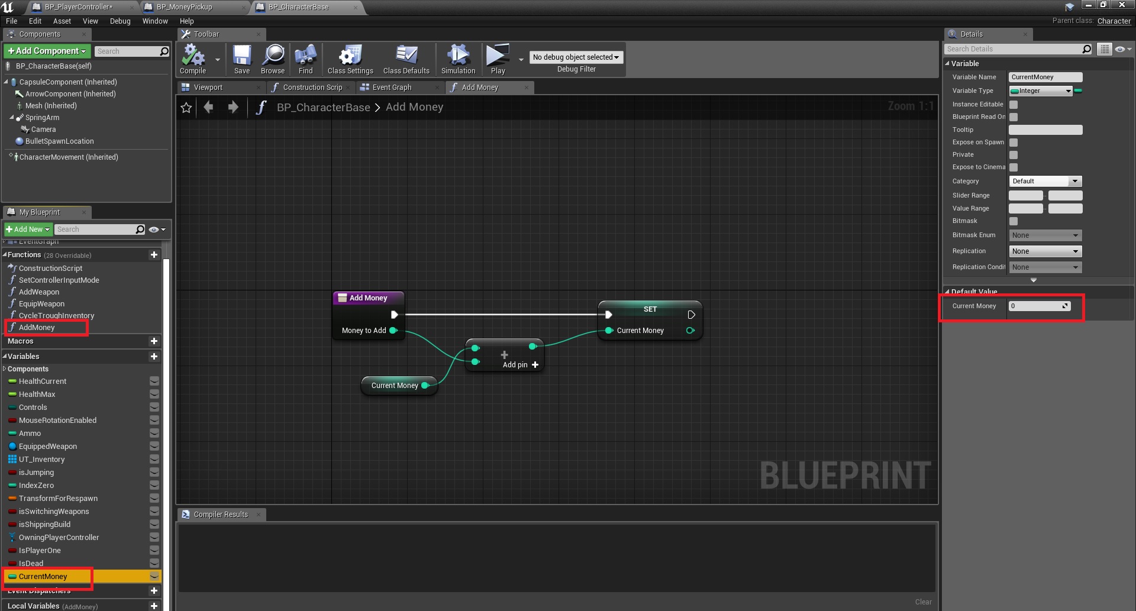Switch to the Event Graph tab
Image resolution: width=1136 pixels, height=611 pixels.
[391, 88]
